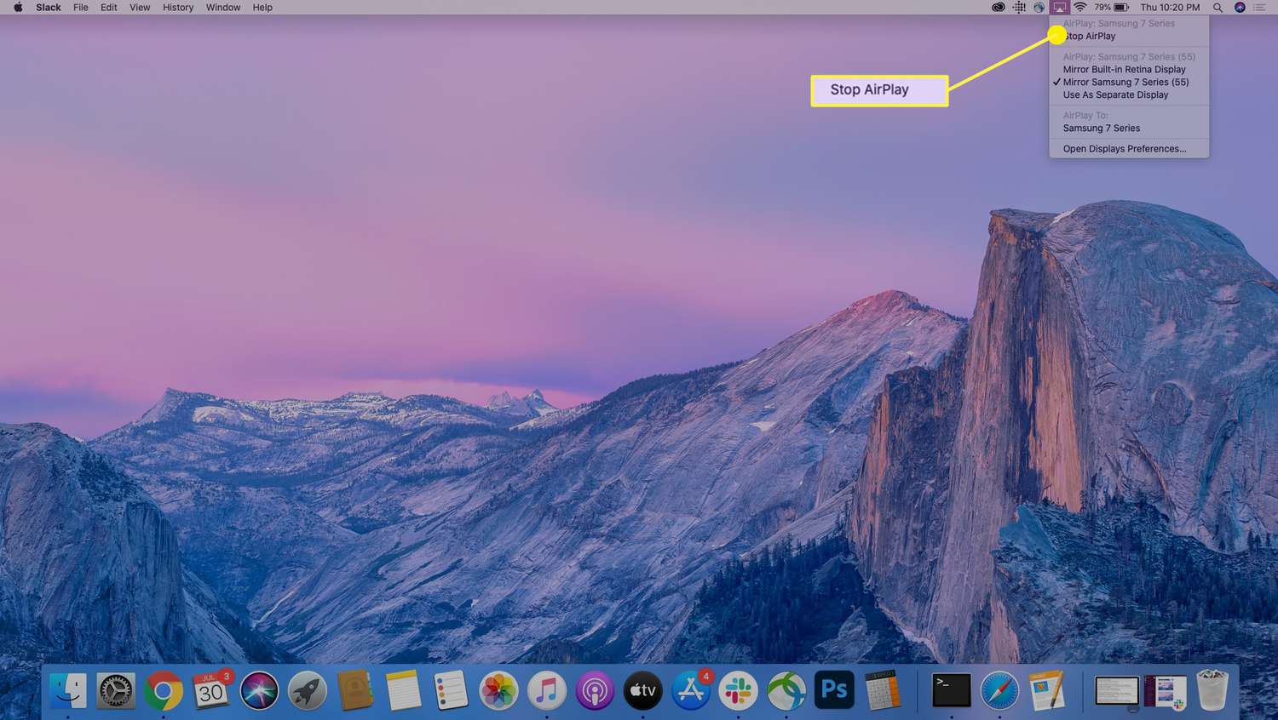This screenshot has width=1278, height=720.
Task: Launch Apple TV app from Dock
Action: [x=642, y=690]
